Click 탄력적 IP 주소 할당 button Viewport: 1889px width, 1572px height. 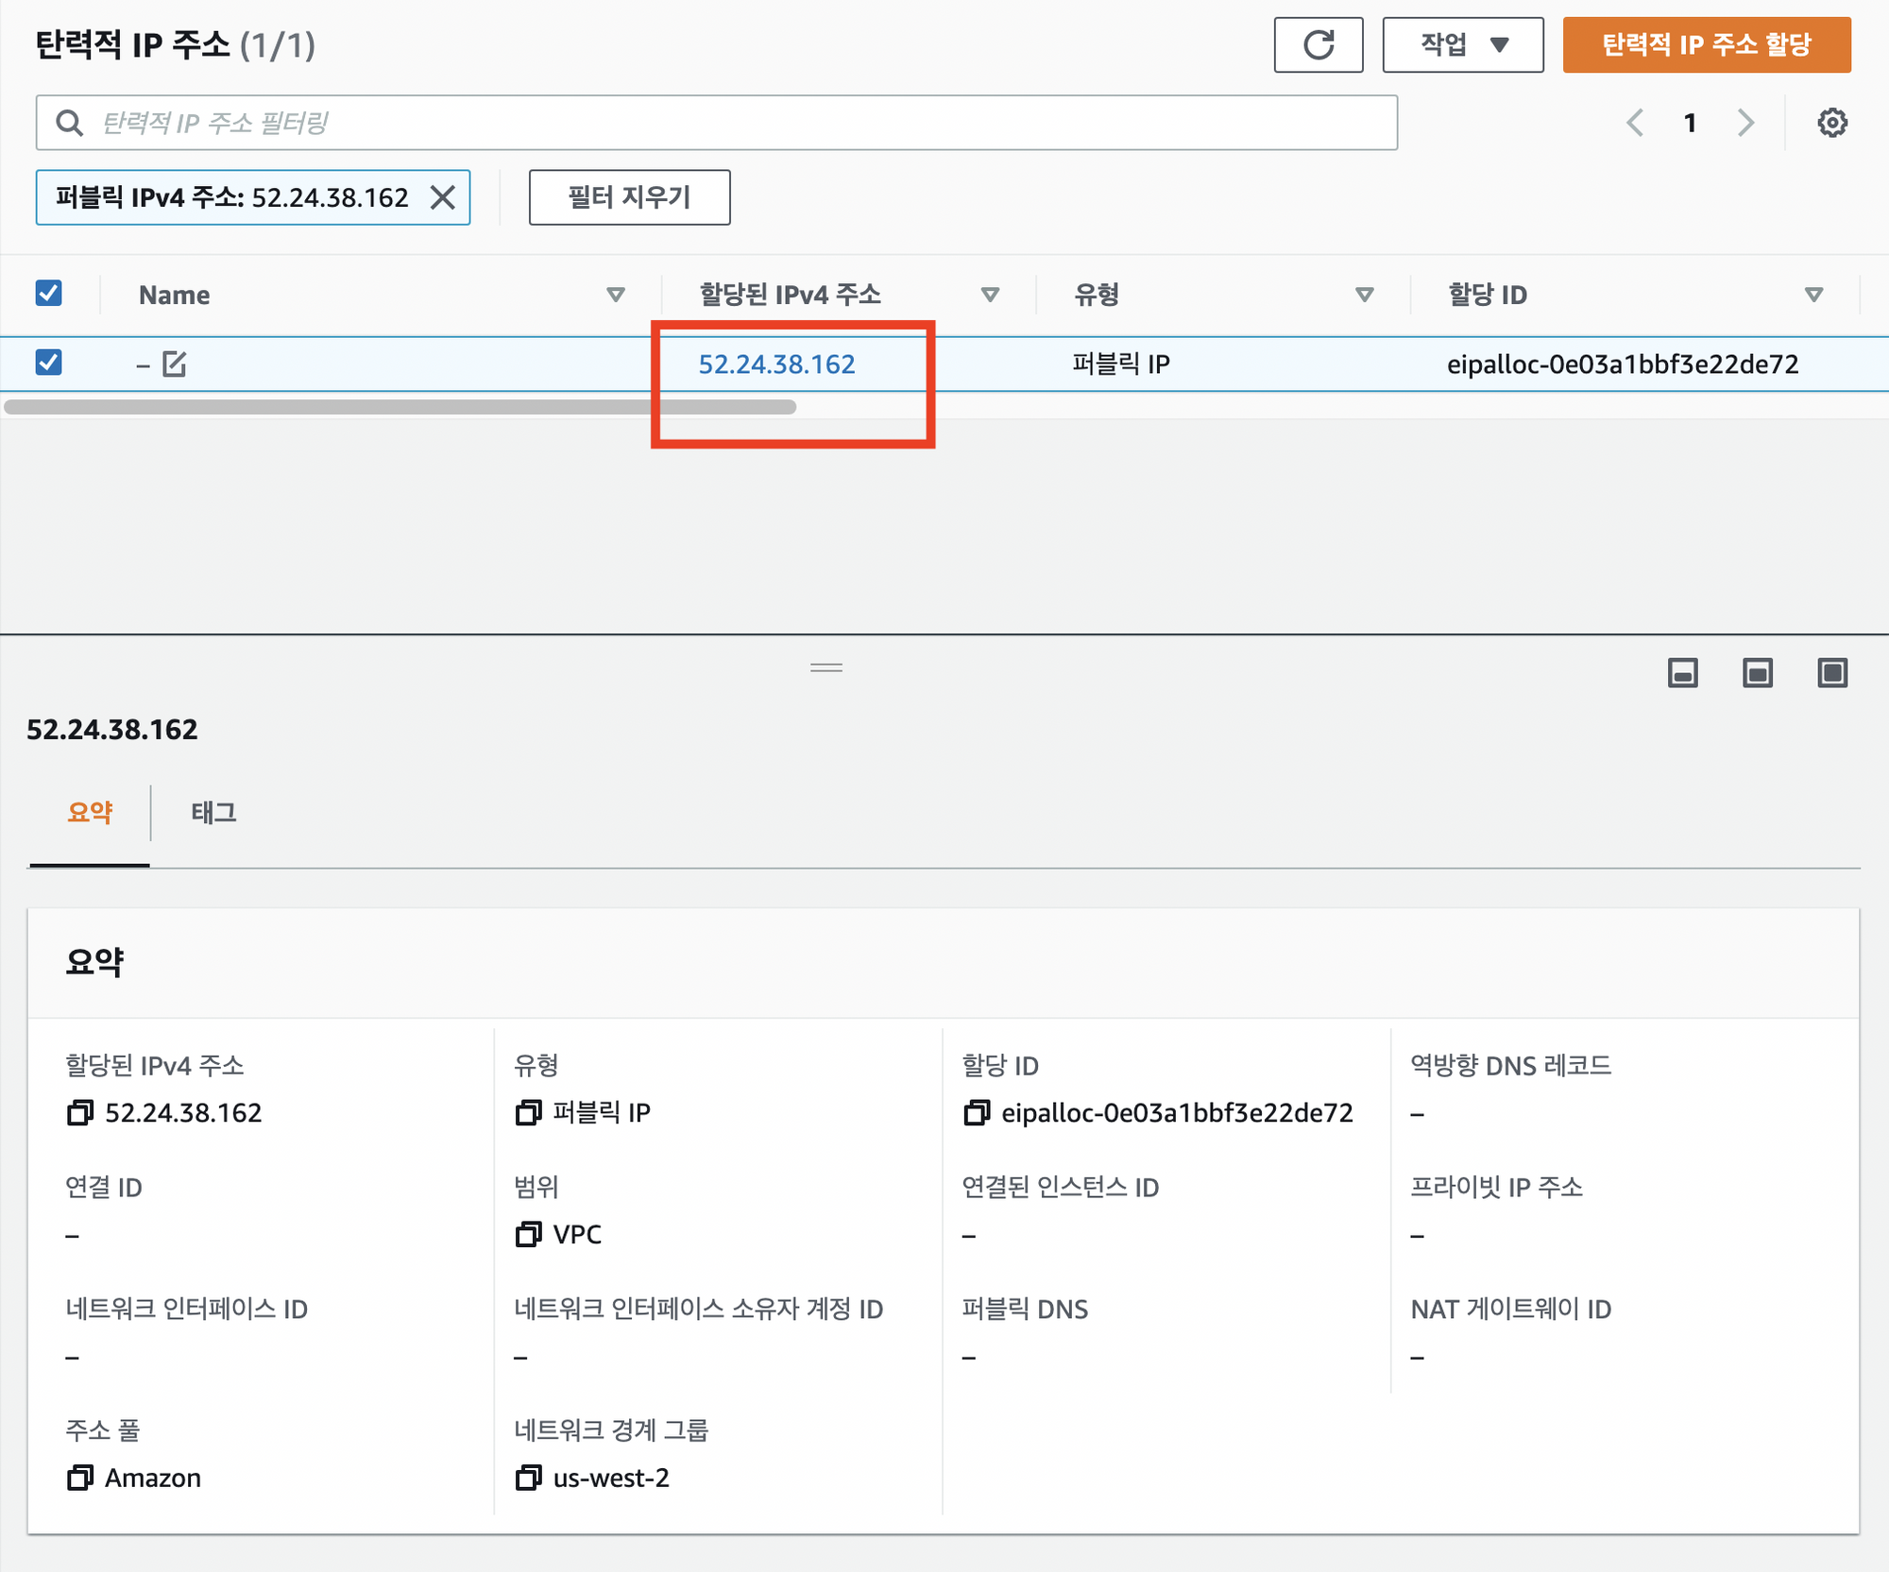pos(1706,44)
